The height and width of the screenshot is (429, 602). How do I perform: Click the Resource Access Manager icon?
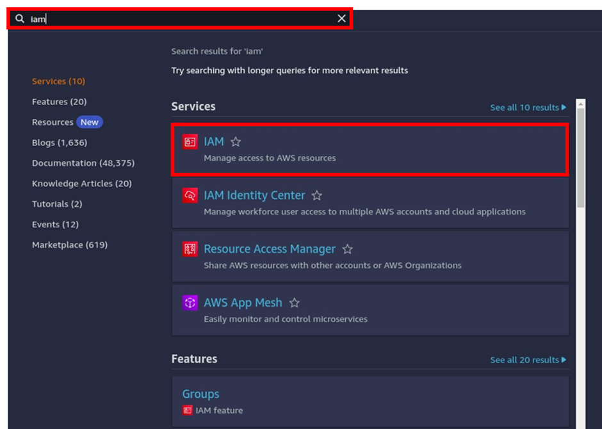click(190, 249)
